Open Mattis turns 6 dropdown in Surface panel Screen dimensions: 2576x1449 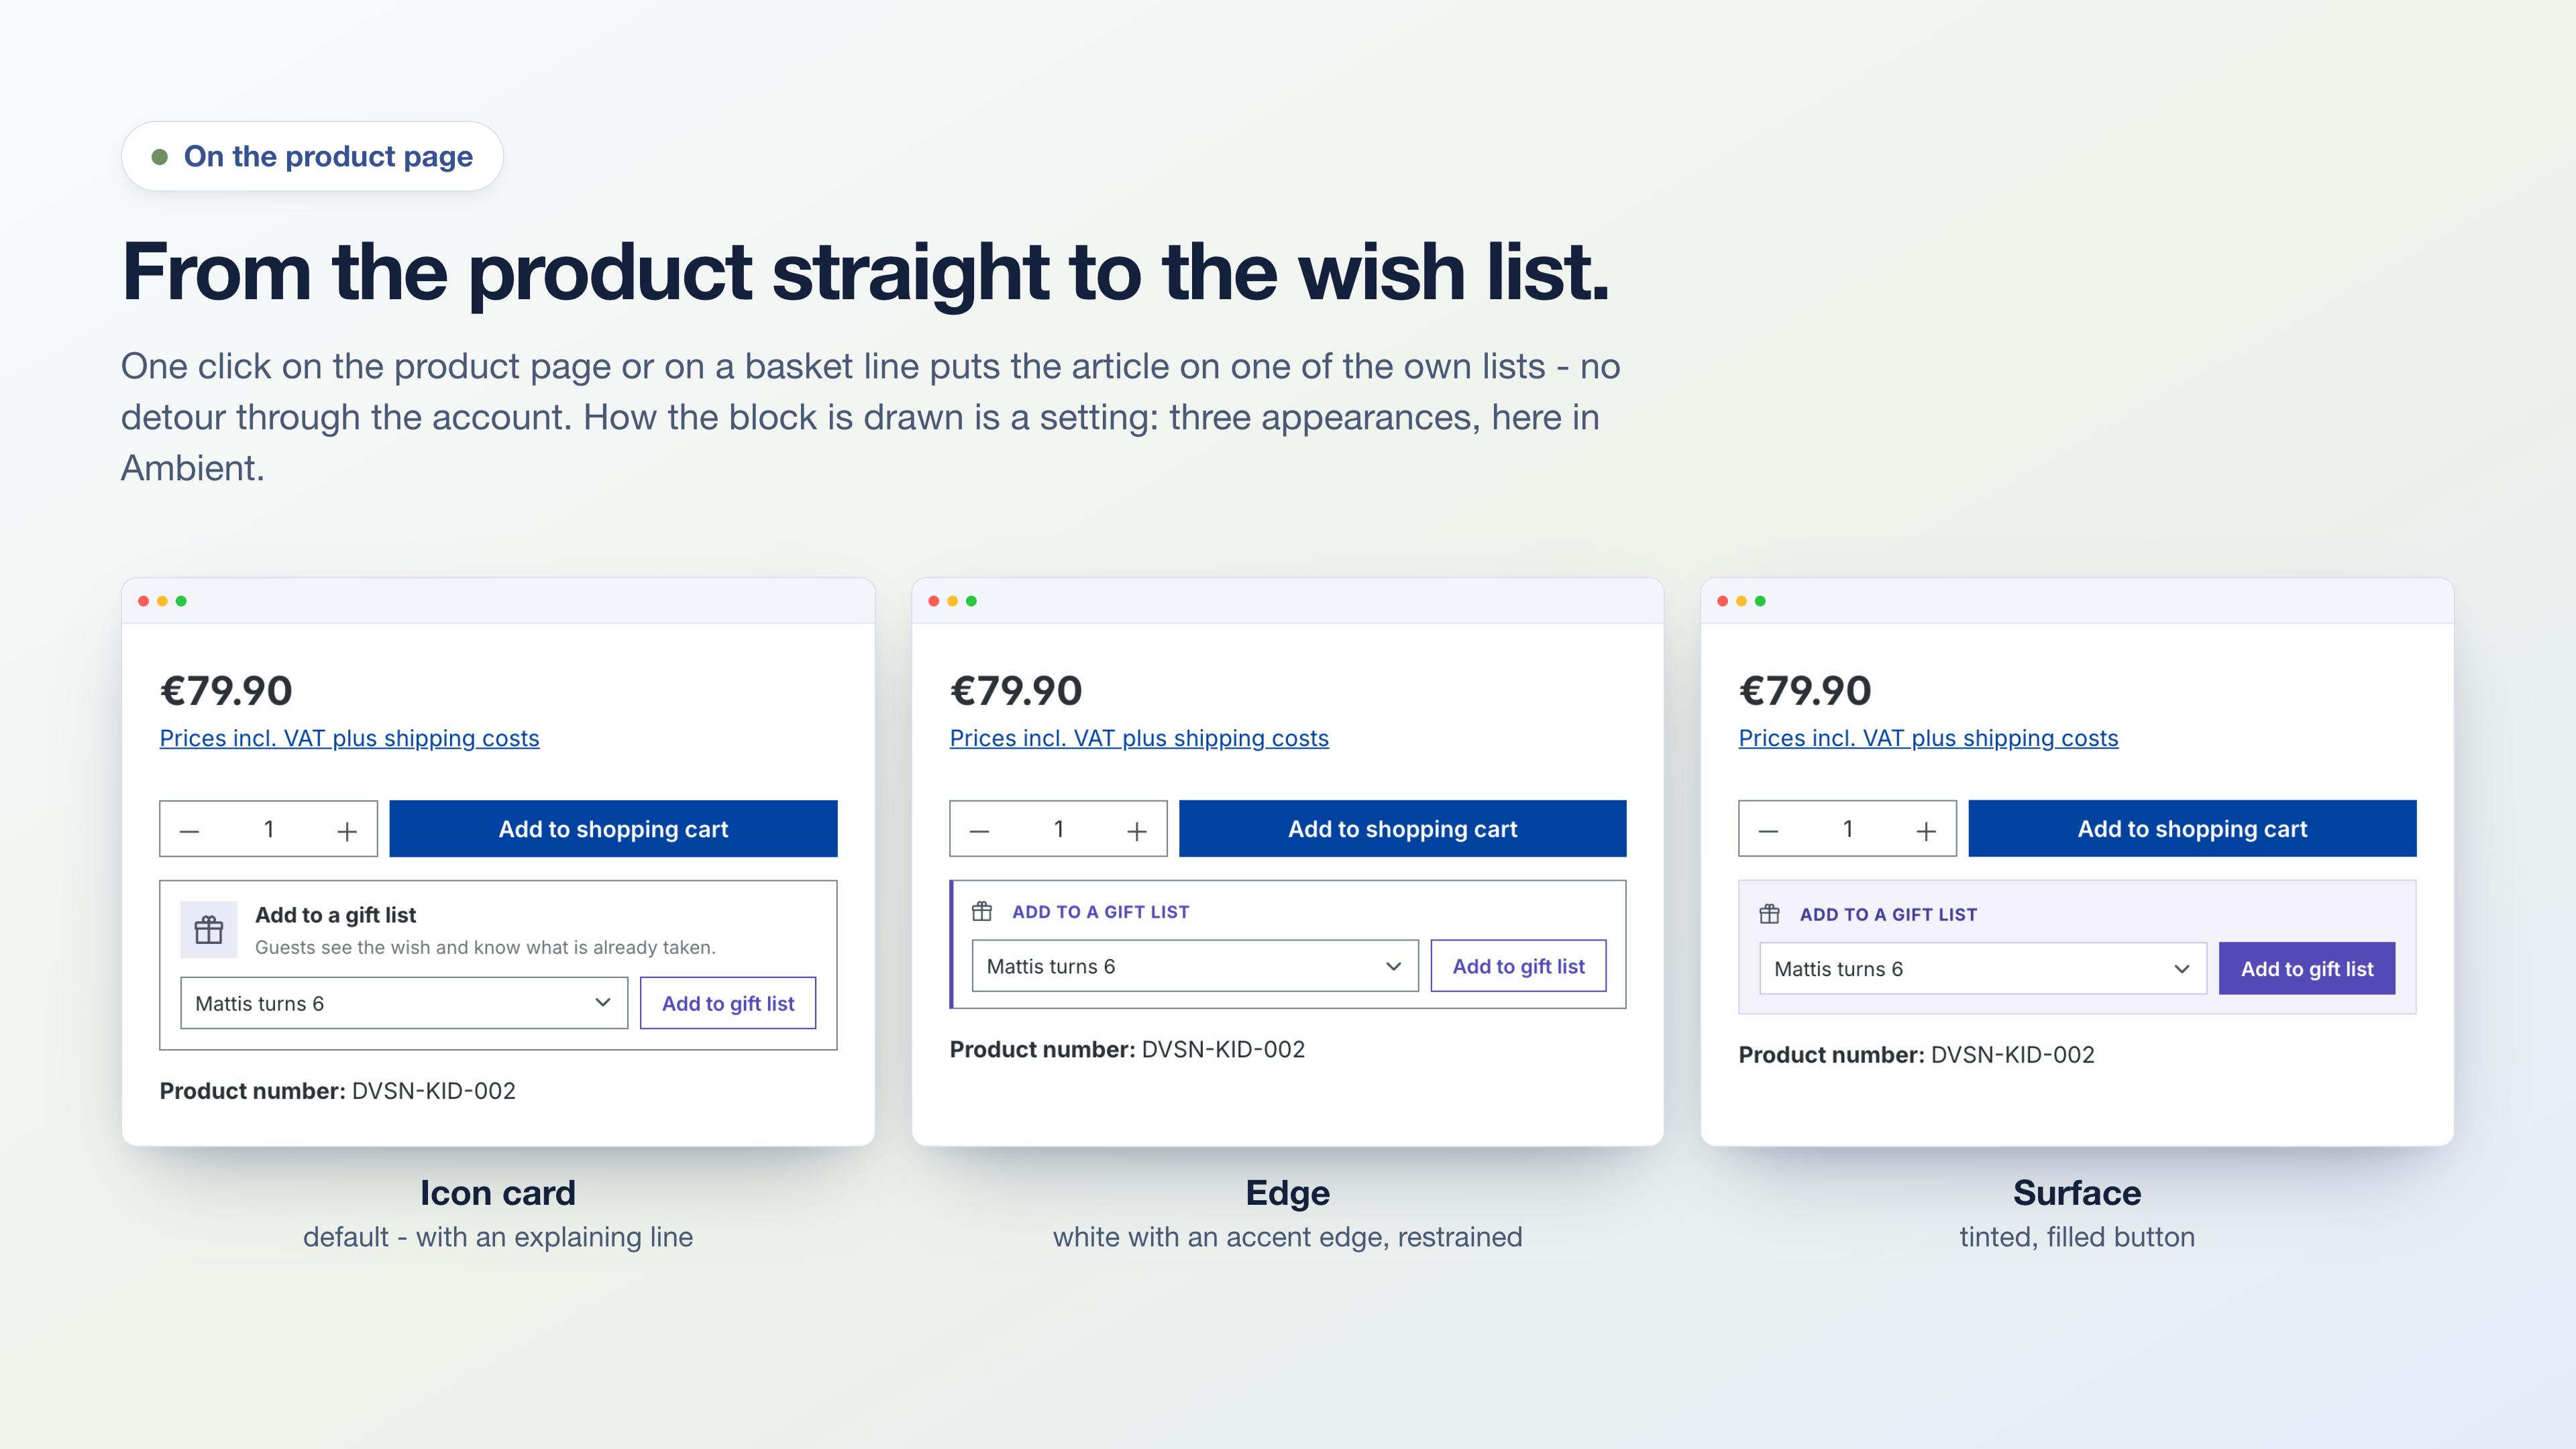tap(1982, 968)
